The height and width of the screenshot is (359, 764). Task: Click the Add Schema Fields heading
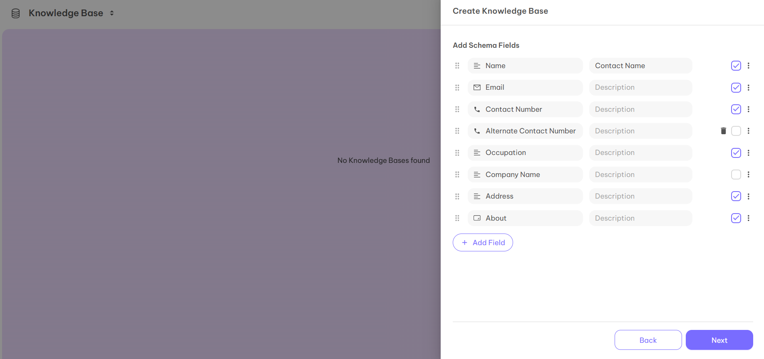point(486,45)
